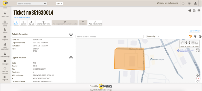Image resolution: width=202 pixels, height=91 pixels.
Task: Log out from the sidebar
Action: (x=5, y=78)
